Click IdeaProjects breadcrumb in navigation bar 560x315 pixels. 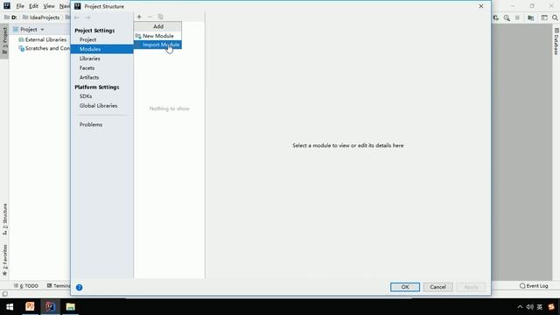(41, 17)
